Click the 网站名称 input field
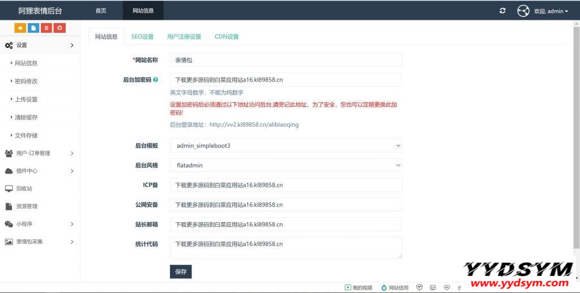The height and width of the screenshot is (293, 580). (286, 60)
